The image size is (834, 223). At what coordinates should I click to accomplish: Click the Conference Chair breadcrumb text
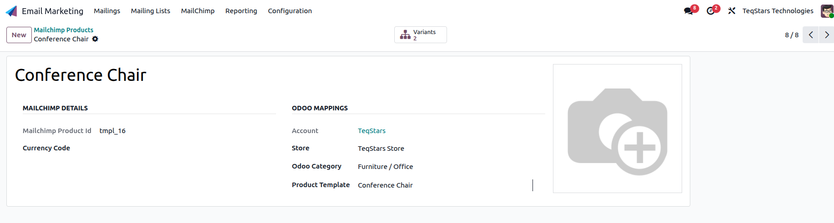click(61, 39)
